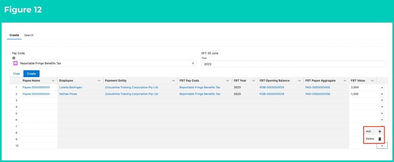
Task: Open the FBT Value column menu
Action: pyautogui.click(x=372, y=81)
